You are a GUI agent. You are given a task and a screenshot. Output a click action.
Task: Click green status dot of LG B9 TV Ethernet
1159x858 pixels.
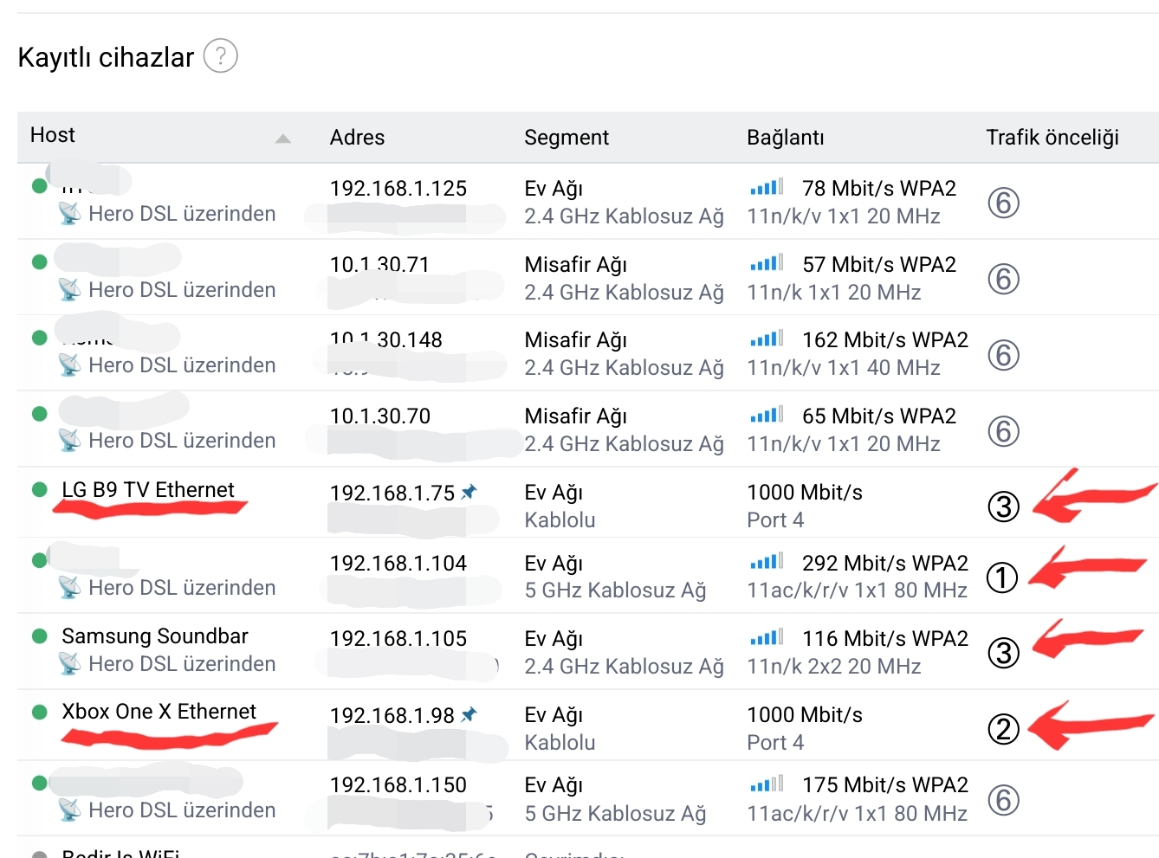pos(39,489)
